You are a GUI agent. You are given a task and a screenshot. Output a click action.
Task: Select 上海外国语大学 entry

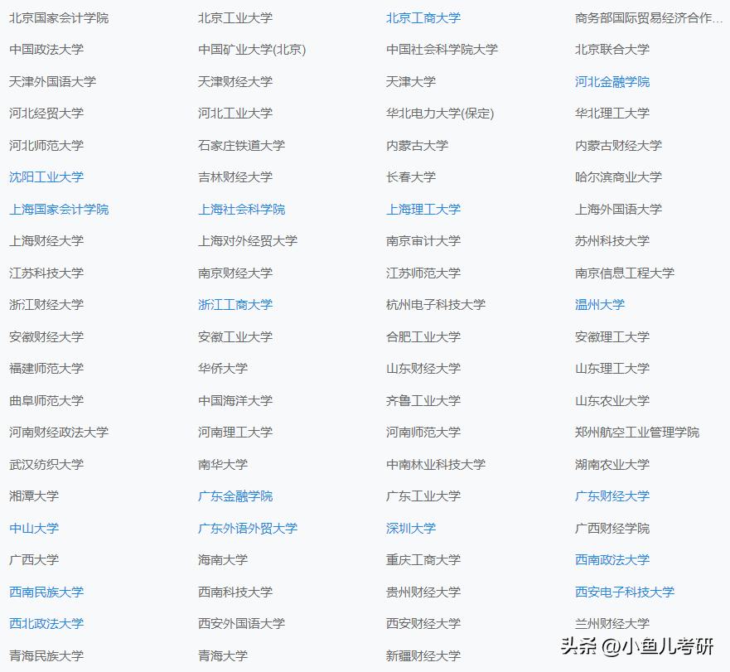(x=618, y=210)
